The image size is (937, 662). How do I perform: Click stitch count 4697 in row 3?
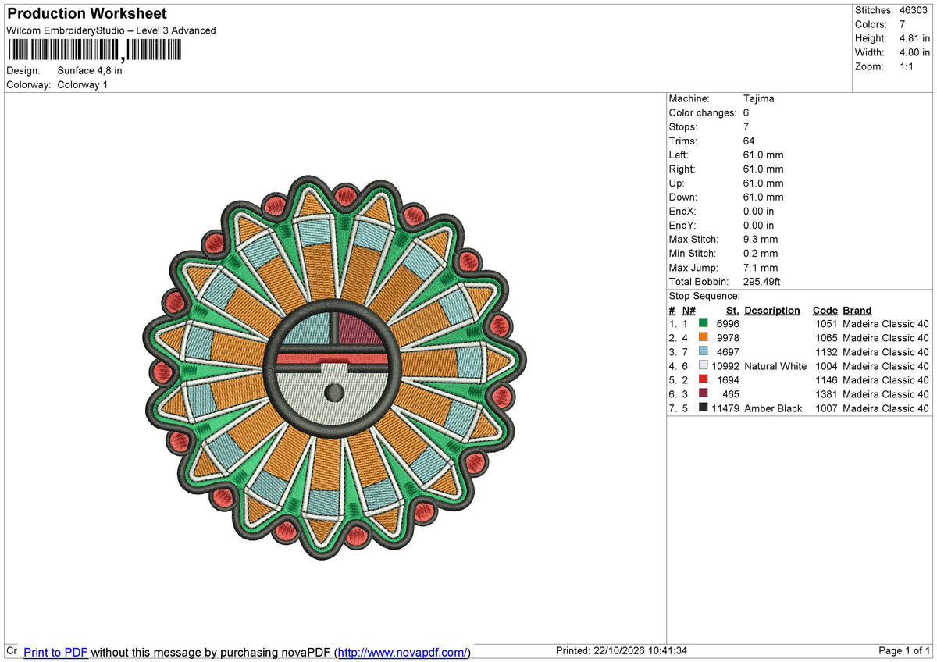click(x=728, y=352)
